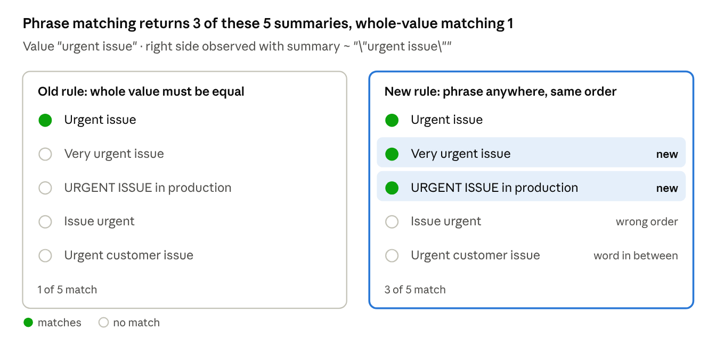
Task: Click 'new' badge on URGENT ISSUE in production row
Action: click(667, 188)
